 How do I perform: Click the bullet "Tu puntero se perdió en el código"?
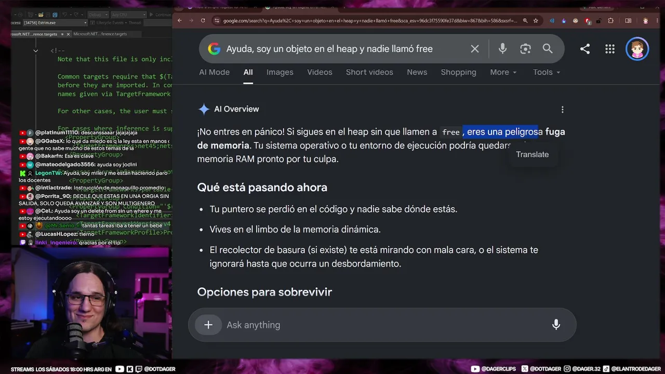(x=334, y=209)
